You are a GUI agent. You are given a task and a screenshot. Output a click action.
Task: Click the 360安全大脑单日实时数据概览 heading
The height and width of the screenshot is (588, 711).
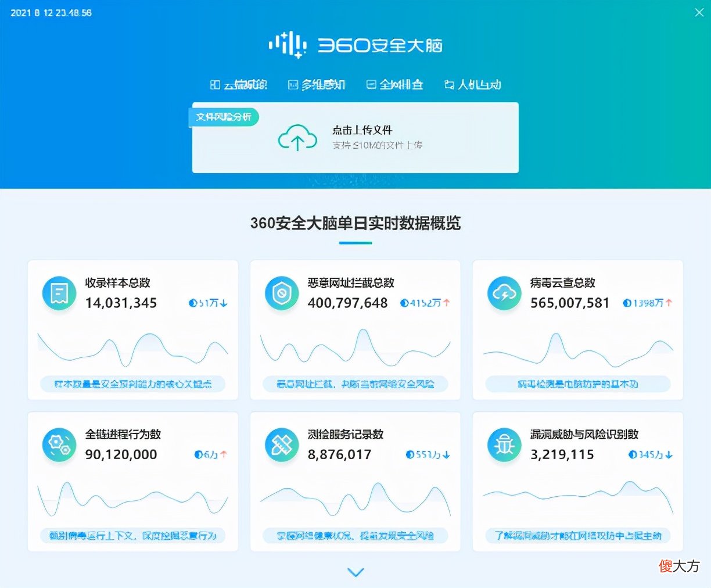[355, 223]
